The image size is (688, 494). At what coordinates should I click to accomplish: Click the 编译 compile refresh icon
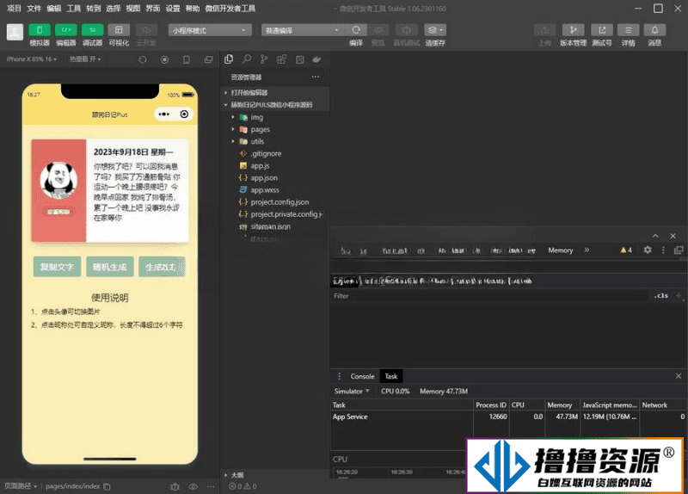(356, 30)
